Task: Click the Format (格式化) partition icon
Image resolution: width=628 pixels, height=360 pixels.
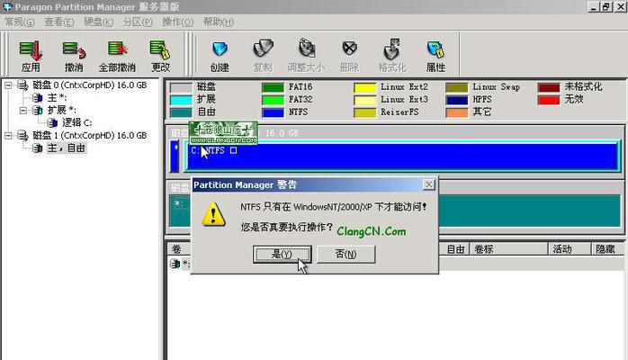Action: pos(392,49)
